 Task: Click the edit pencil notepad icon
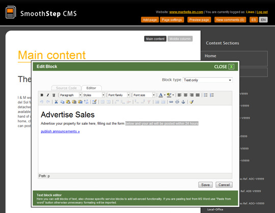click(94, 102)
